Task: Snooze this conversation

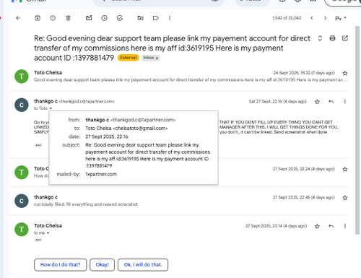Action: [104, 18]
